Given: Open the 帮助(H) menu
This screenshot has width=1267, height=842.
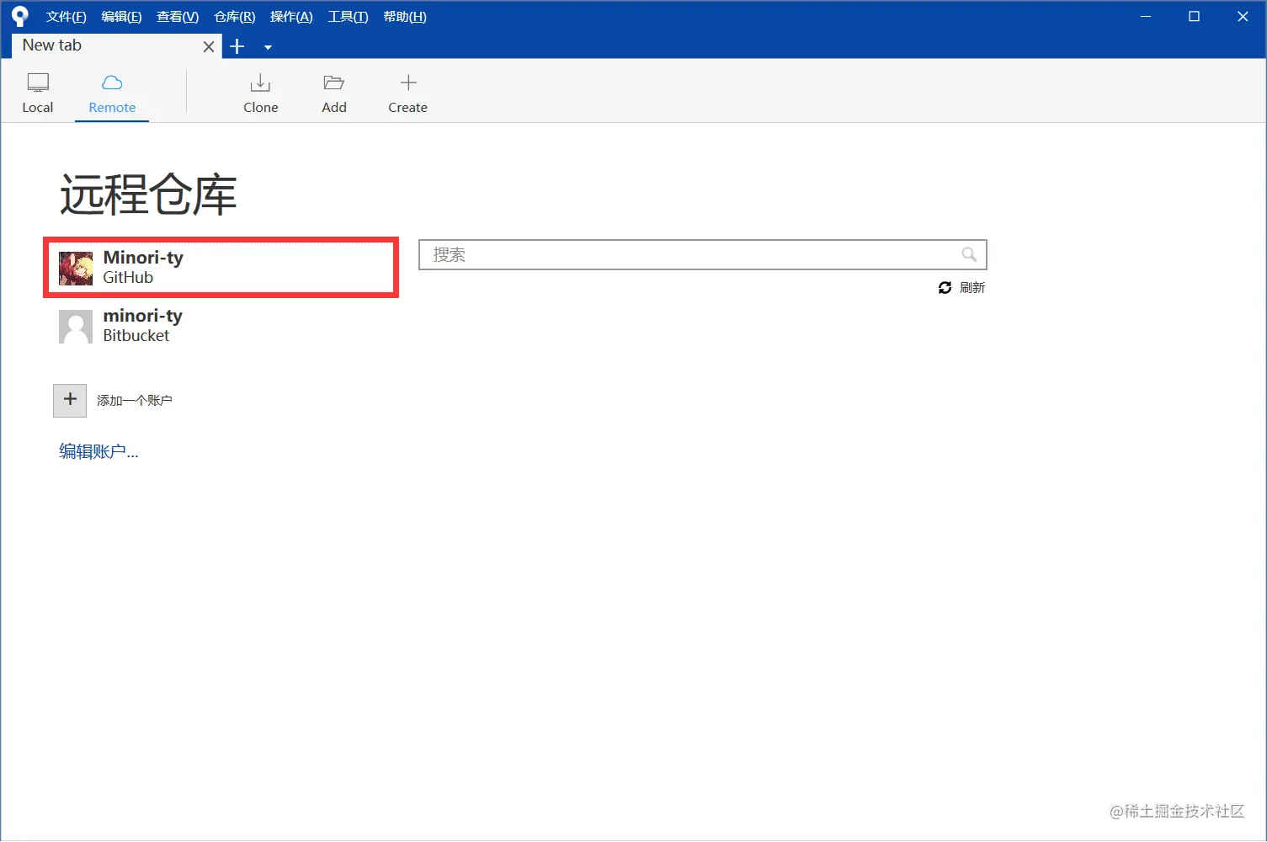Looking at the screenshot, I should point(405,17).
